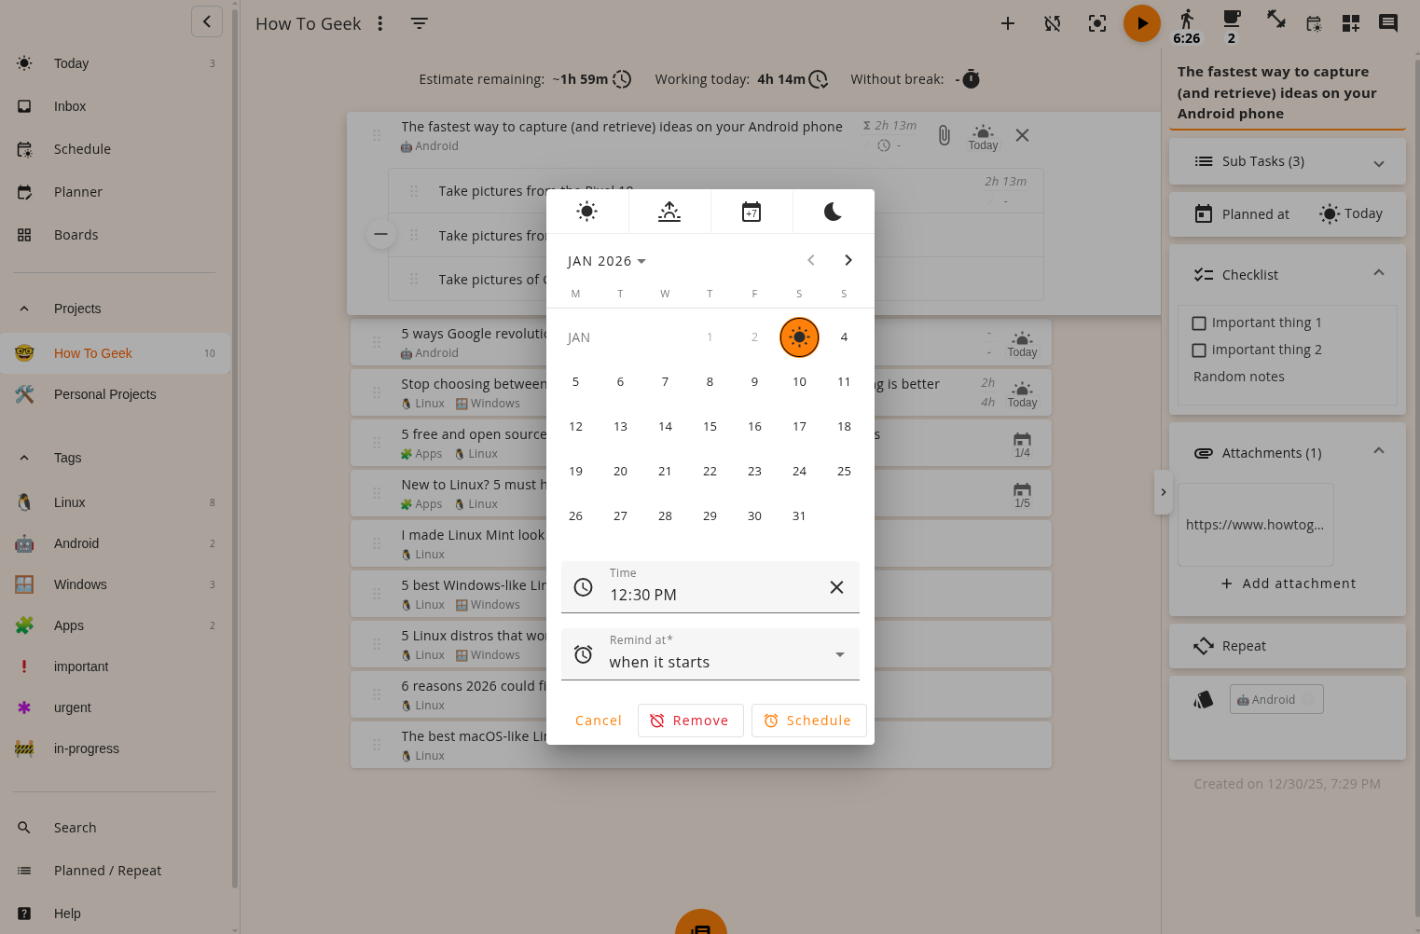Open Help in the sidebar

[x=116, y=913]
